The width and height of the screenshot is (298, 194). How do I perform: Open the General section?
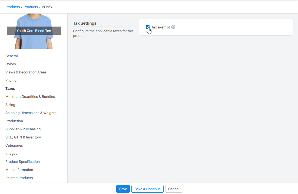(x=11, y=56)
